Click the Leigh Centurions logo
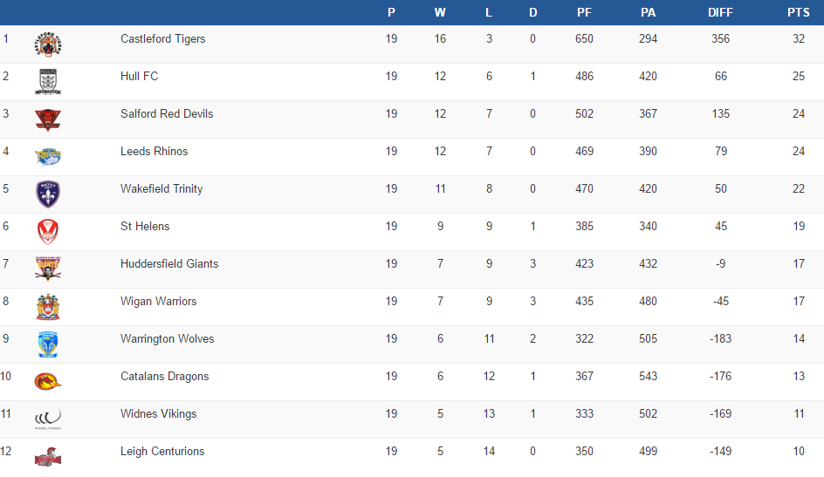 tap(48, 456)
